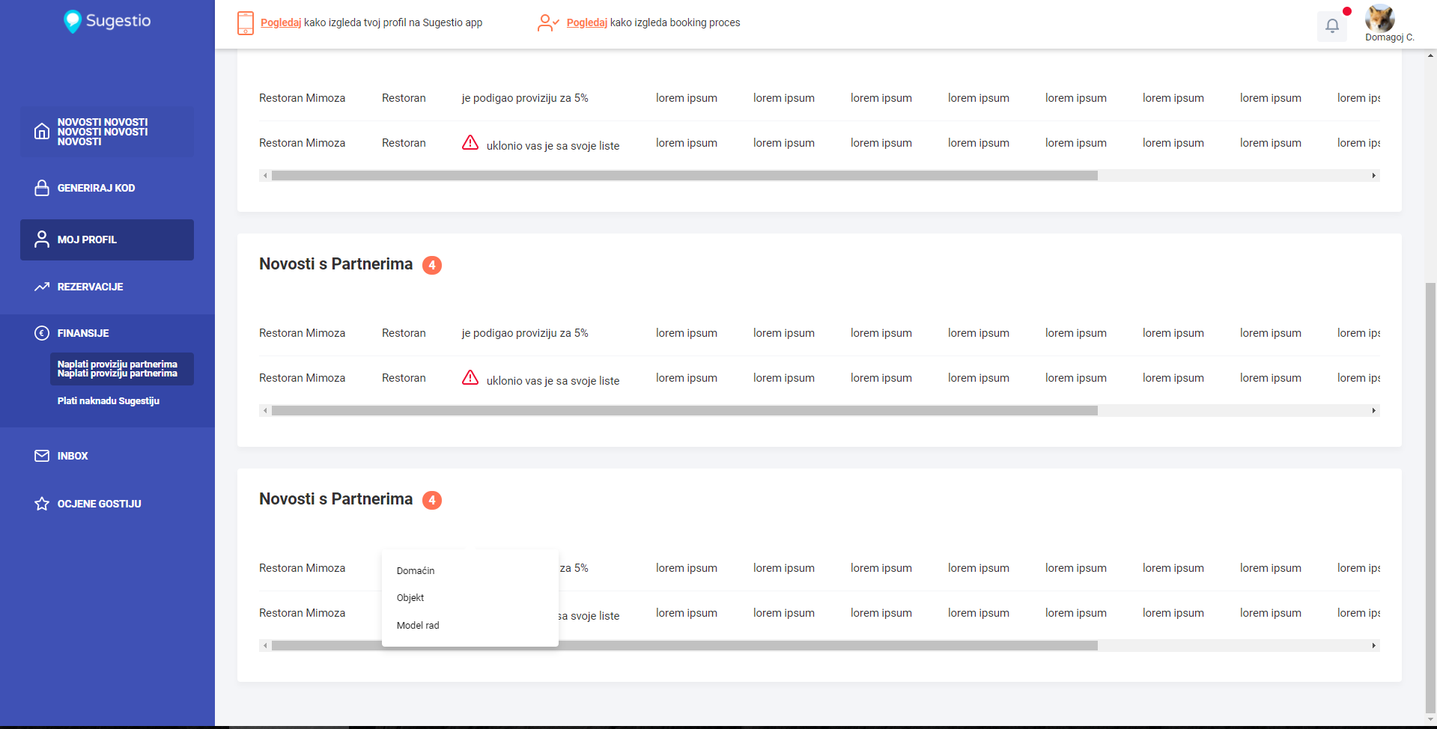Click the left scroll arrow of the middle table

click(265, 411)
